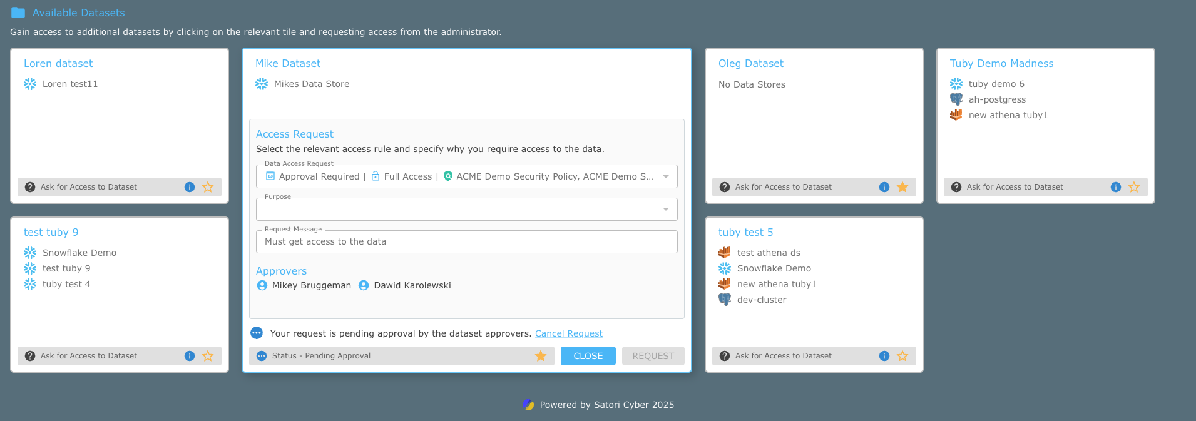This screenshot has height=421, width=1196.
Task: Click question mark icon on test tuby 9 card
Action: [30, 356]
